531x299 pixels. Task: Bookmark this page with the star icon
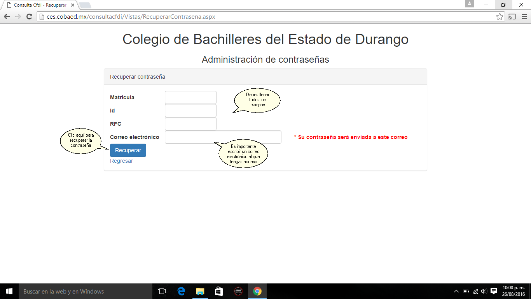click(500, 17)
